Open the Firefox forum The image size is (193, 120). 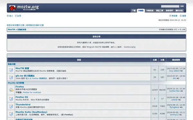click(x=20, y=87)
